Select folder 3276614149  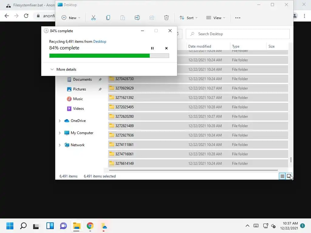pyautogui.click(x=198, y=164)
